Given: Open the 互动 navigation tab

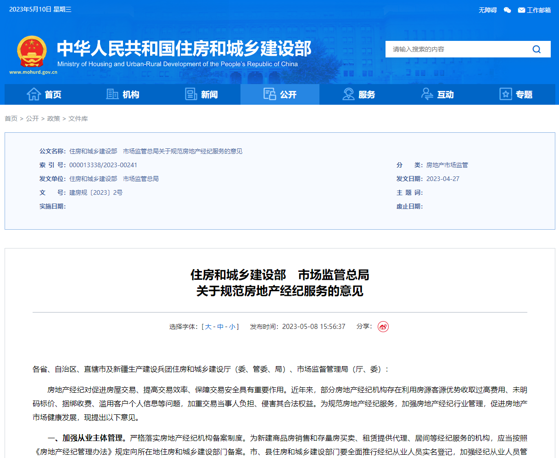Looking at the screenshot, I should pos(437,94).
